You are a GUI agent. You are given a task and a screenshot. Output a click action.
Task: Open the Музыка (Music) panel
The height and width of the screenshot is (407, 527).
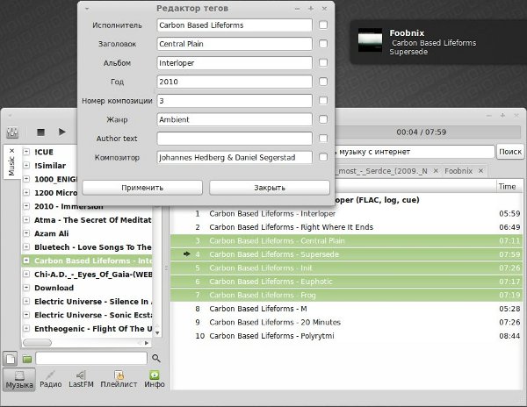18,379
